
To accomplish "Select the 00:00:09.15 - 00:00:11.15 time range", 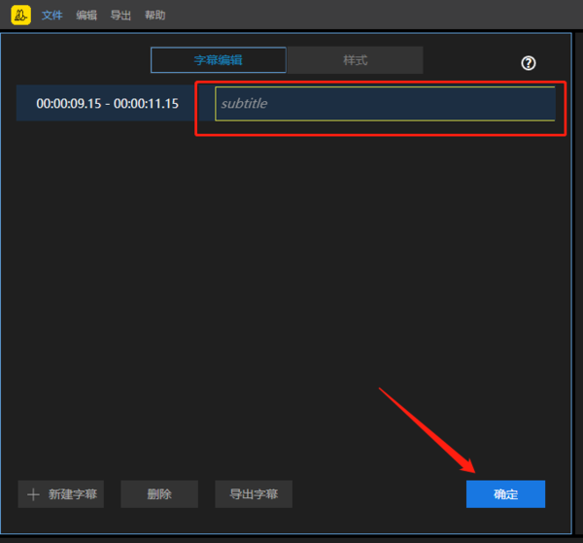I will point(108,103).
